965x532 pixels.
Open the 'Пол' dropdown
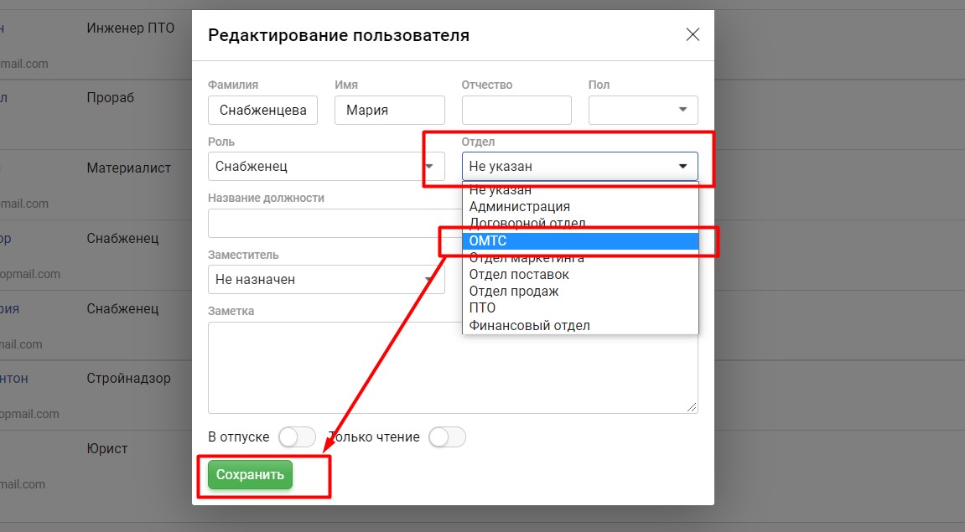[x=643, y=110]
